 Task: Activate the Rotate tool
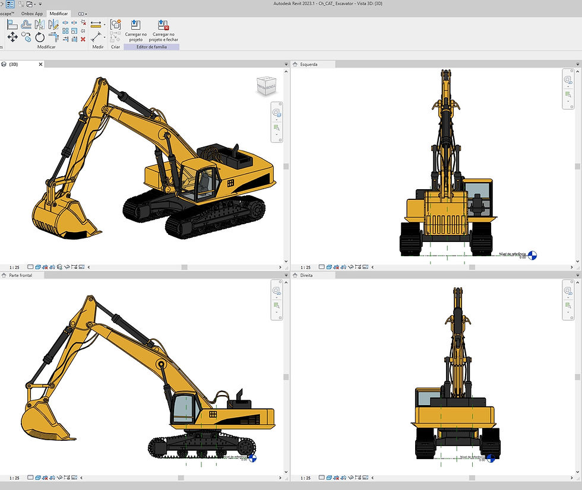pos(39,37)
